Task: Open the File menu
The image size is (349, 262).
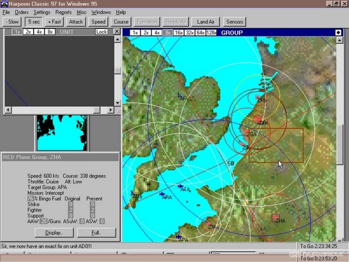Action: (6, 12)
